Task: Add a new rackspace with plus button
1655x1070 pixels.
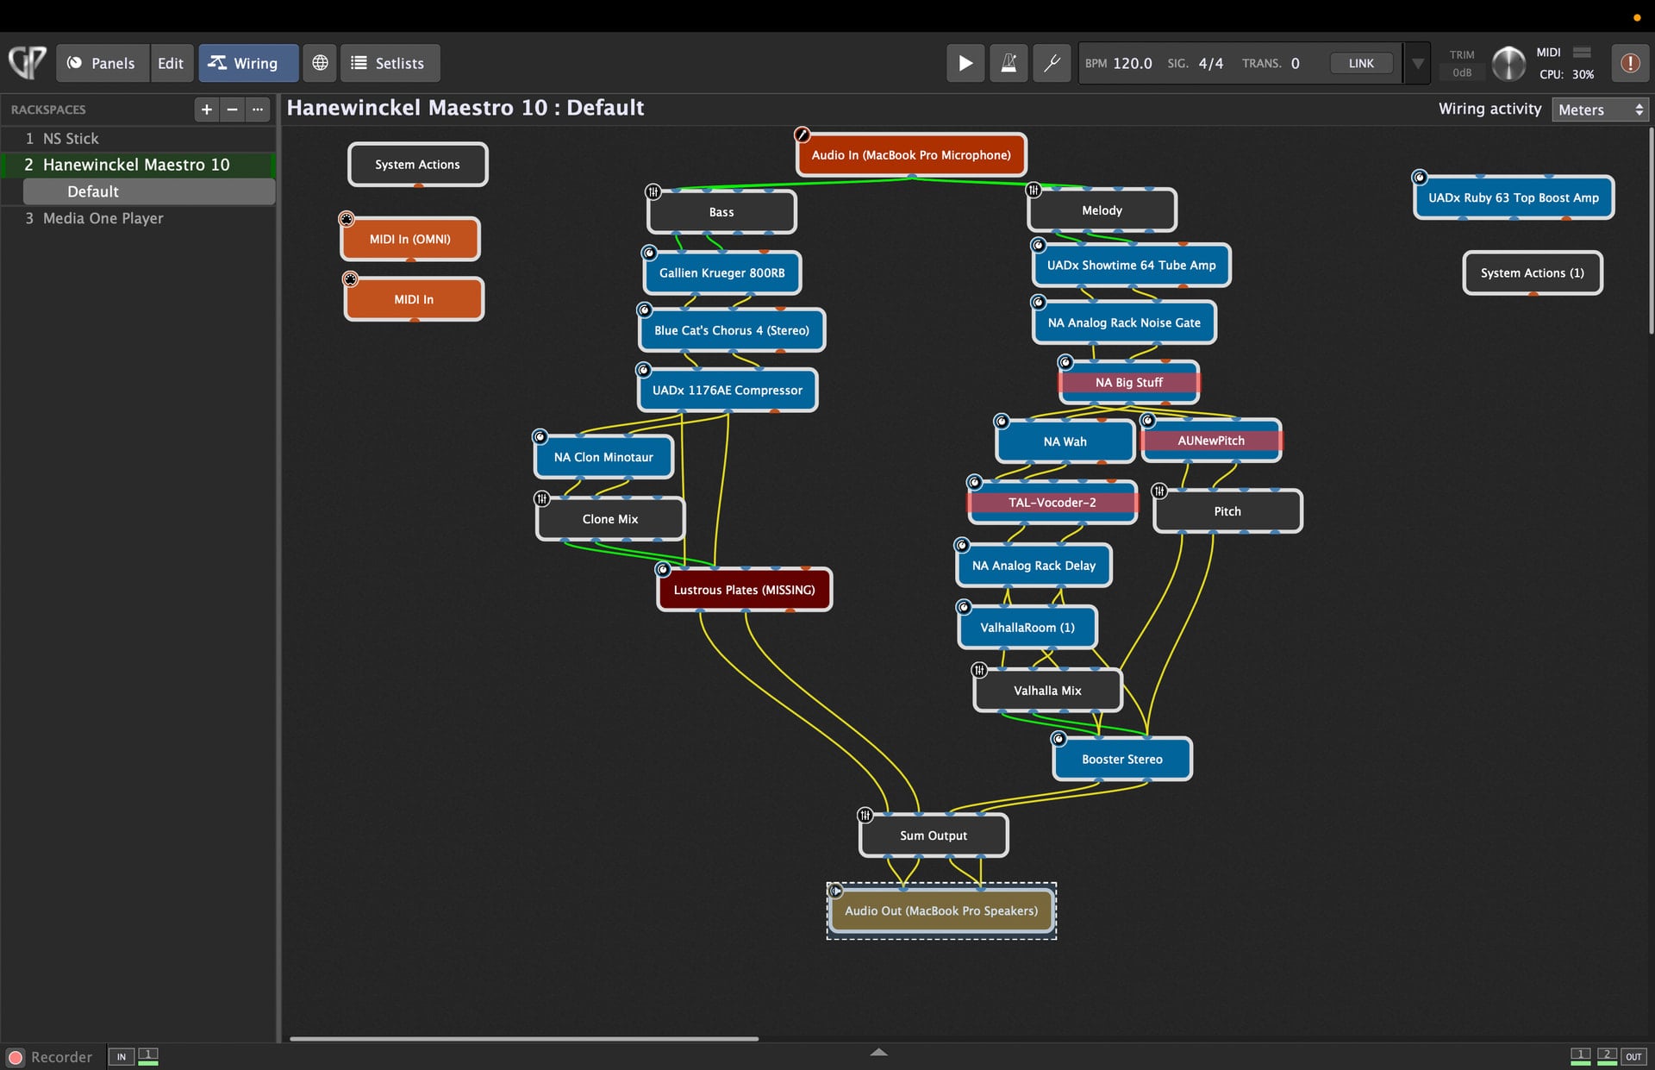Action: coord(206,110)
